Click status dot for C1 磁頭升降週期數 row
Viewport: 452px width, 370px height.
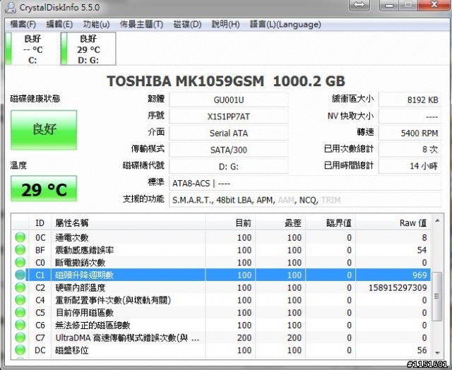[x=20, y=275]
